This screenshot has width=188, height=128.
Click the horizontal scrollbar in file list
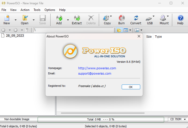click(x=103, y=113)
